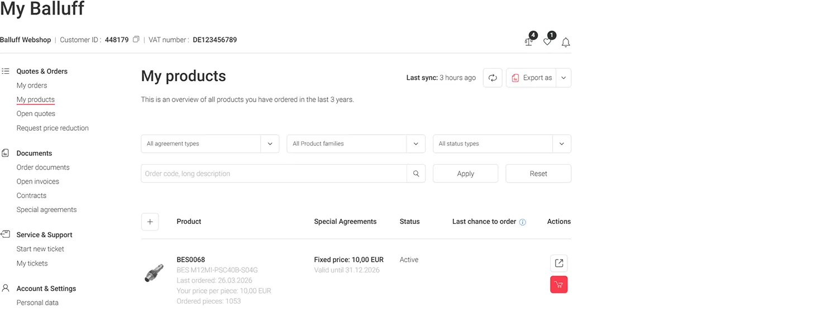831x331 pixels.
Task: Open the product comparison scale icon
Action: coord(528,42)
